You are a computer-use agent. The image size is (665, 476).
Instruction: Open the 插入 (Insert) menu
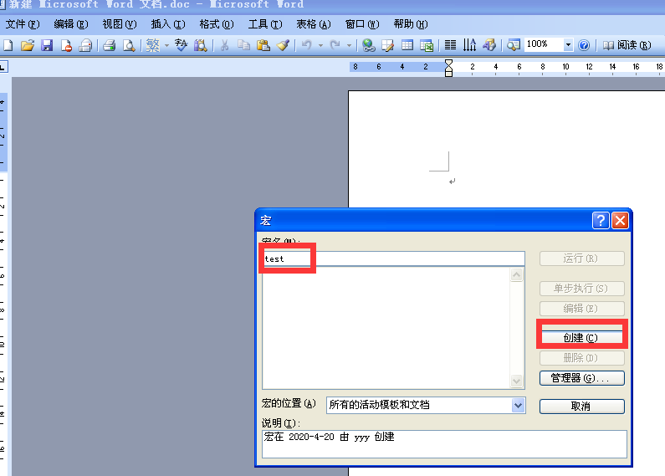(x=167, y=24)
